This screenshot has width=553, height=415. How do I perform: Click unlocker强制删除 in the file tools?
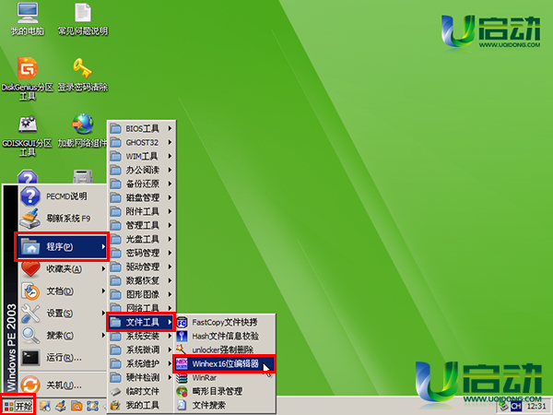[x=225, y=350]
